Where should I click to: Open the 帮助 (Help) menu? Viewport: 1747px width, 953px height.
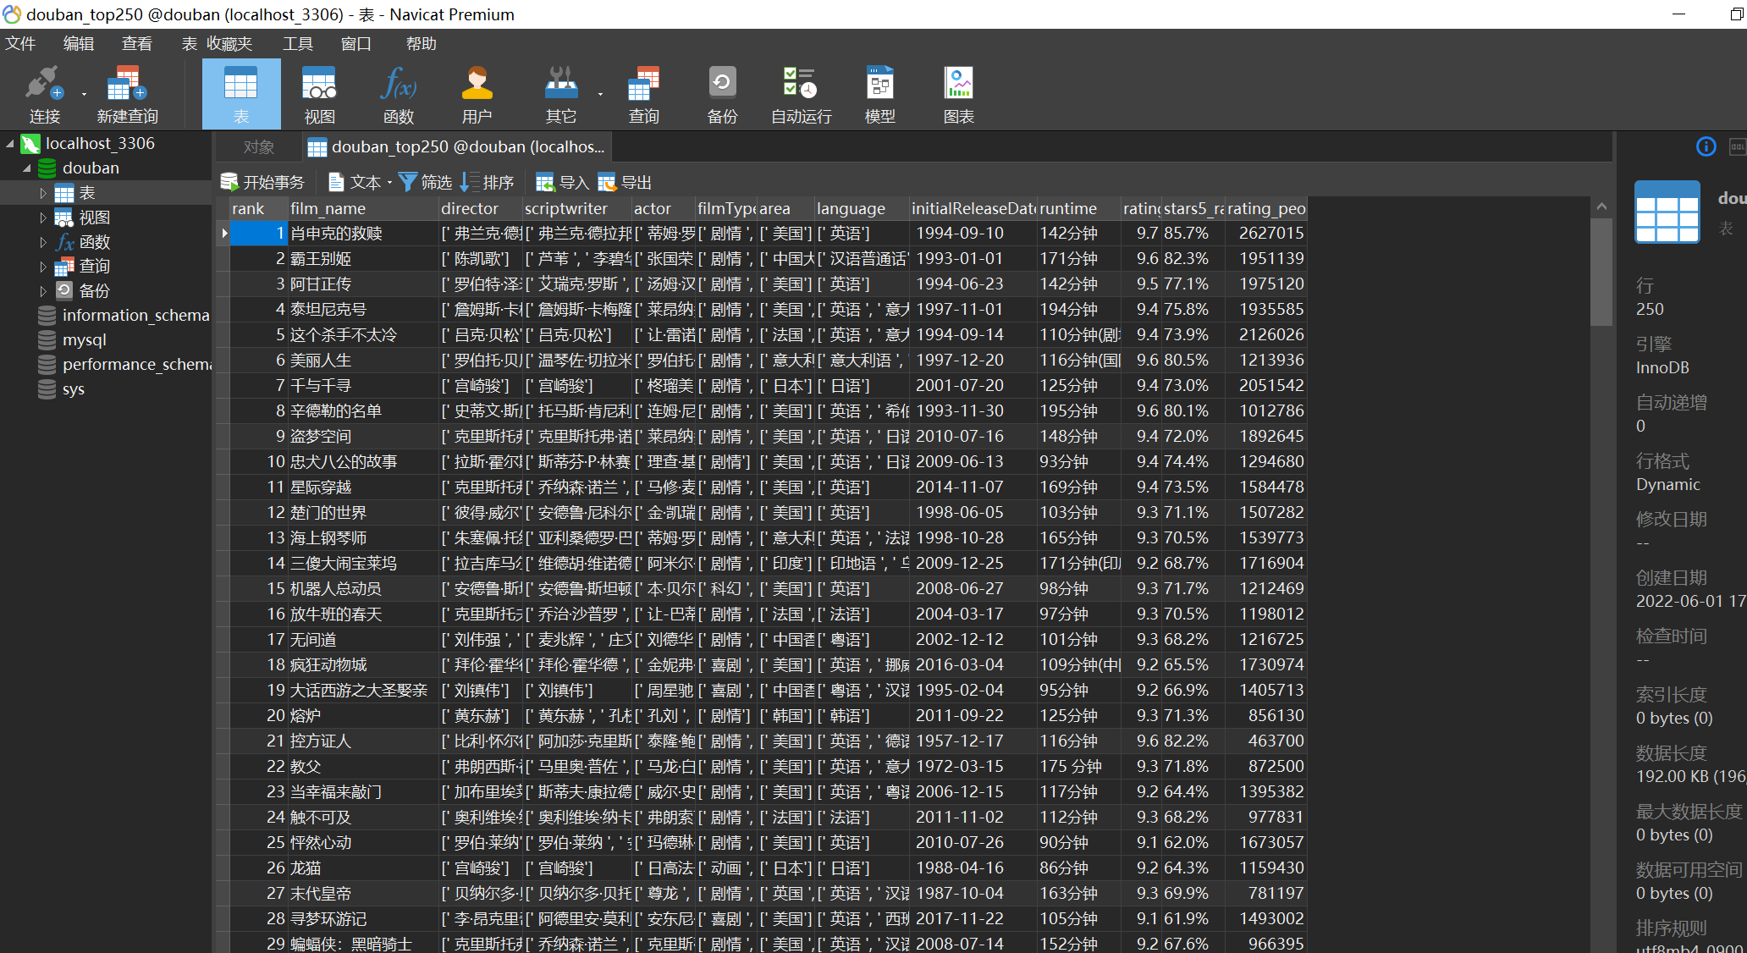[x=422, y=43]
